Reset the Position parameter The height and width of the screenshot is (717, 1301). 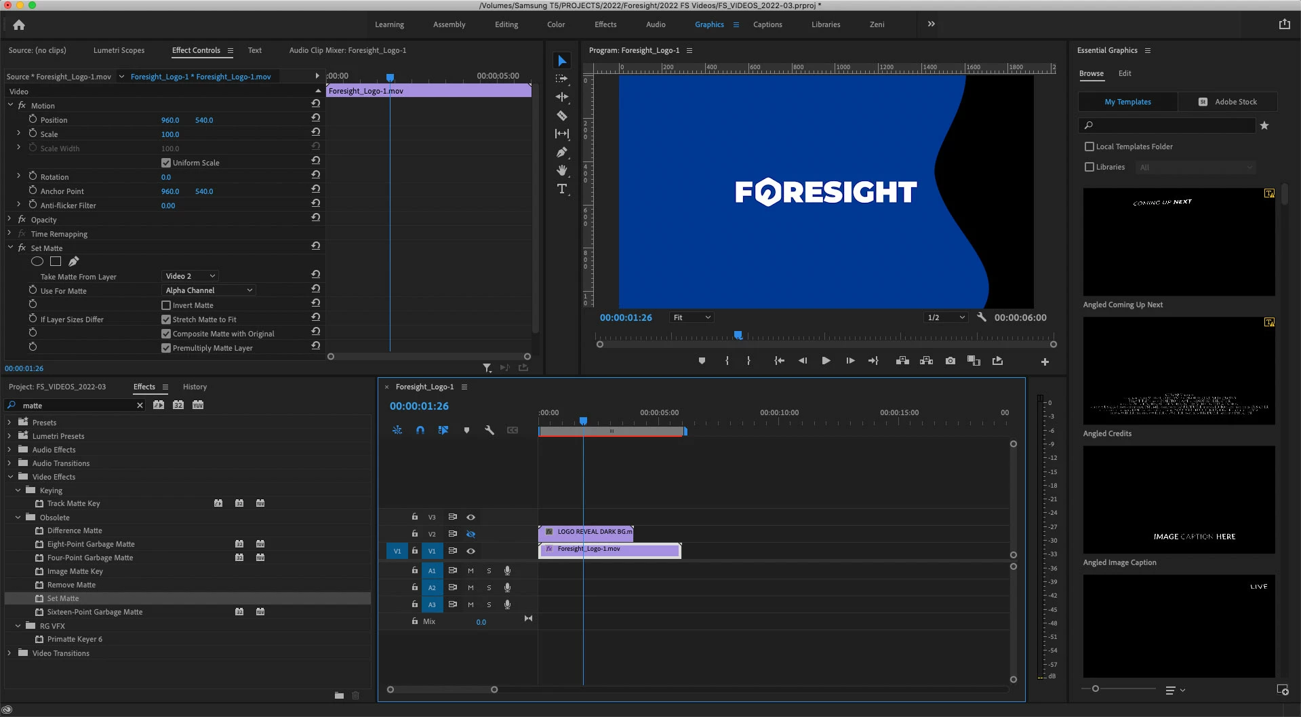[x=315, y=118]
